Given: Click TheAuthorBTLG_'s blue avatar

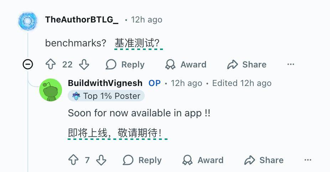Looking at the screenshot, I should point(27,21).
